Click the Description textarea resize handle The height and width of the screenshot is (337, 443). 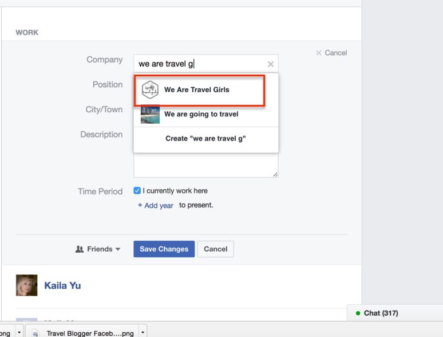pyautogui.click(x=275, y=175)
